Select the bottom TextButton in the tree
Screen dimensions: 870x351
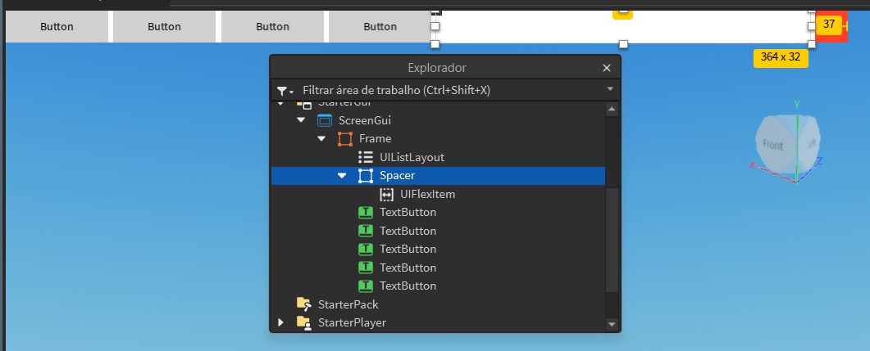click(x=408, y=286)
